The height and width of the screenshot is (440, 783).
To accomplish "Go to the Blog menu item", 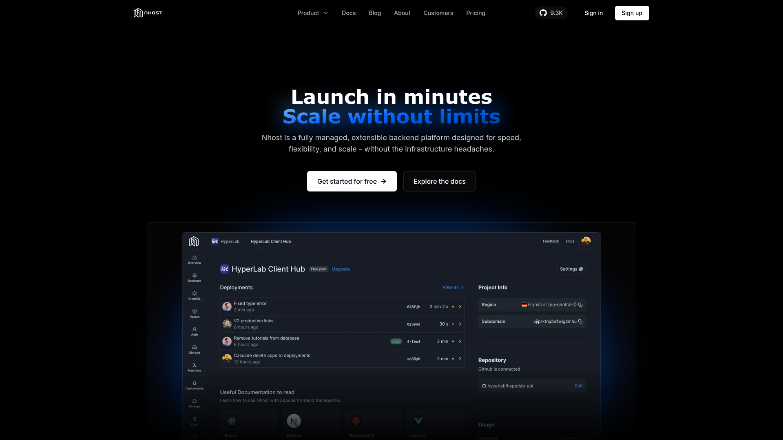I will [x=375, y=13].
